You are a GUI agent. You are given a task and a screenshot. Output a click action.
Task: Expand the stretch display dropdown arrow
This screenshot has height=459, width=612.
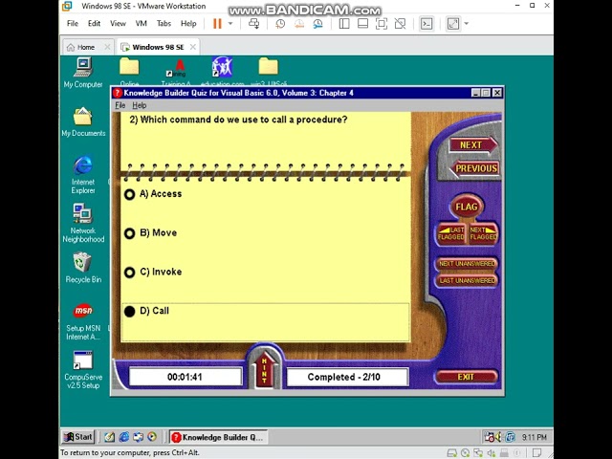pyautogui.click(x=466, y=24)
